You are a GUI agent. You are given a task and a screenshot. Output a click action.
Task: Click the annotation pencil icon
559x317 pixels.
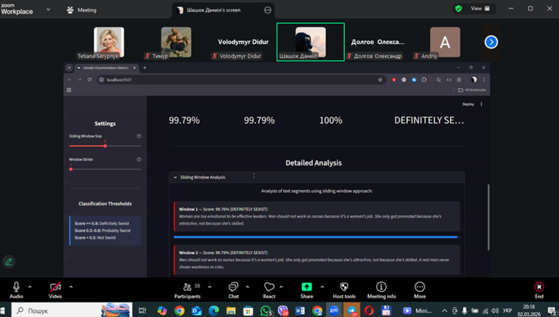click(x=9, y=261)
